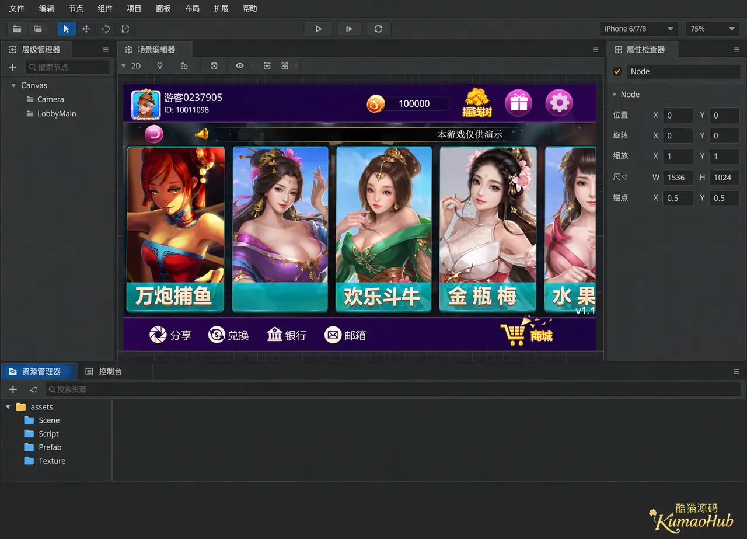Switch to the 控制台 tab

[104, 371]
